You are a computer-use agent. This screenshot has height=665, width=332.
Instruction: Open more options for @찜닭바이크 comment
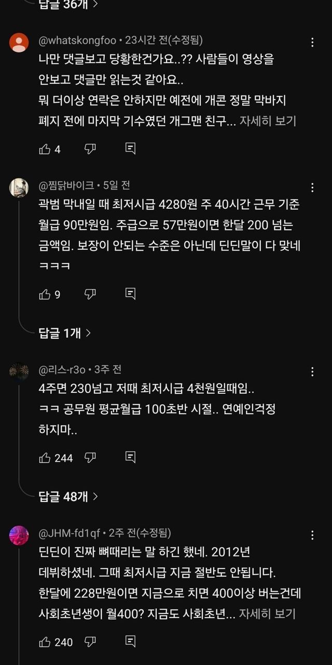(x=312, y=187)
